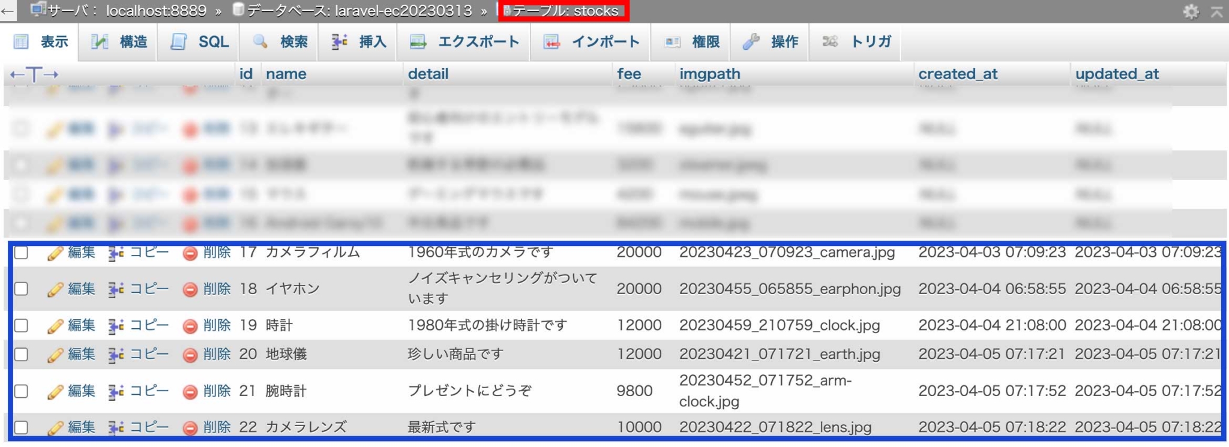
Task: Click red delete icon for 時計 row
Action: point(190,326)
